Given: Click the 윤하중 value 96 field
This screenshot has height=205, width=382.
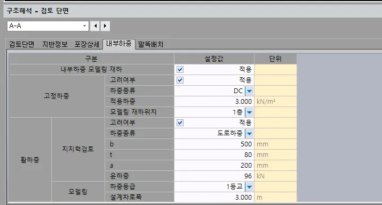Looking at the screenshot, I should coord(214,176).
